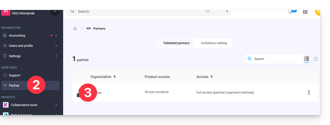Screen dimensions: 330x125
Task: Expand the Accounting submenu chevron
Action: (56, 36)
